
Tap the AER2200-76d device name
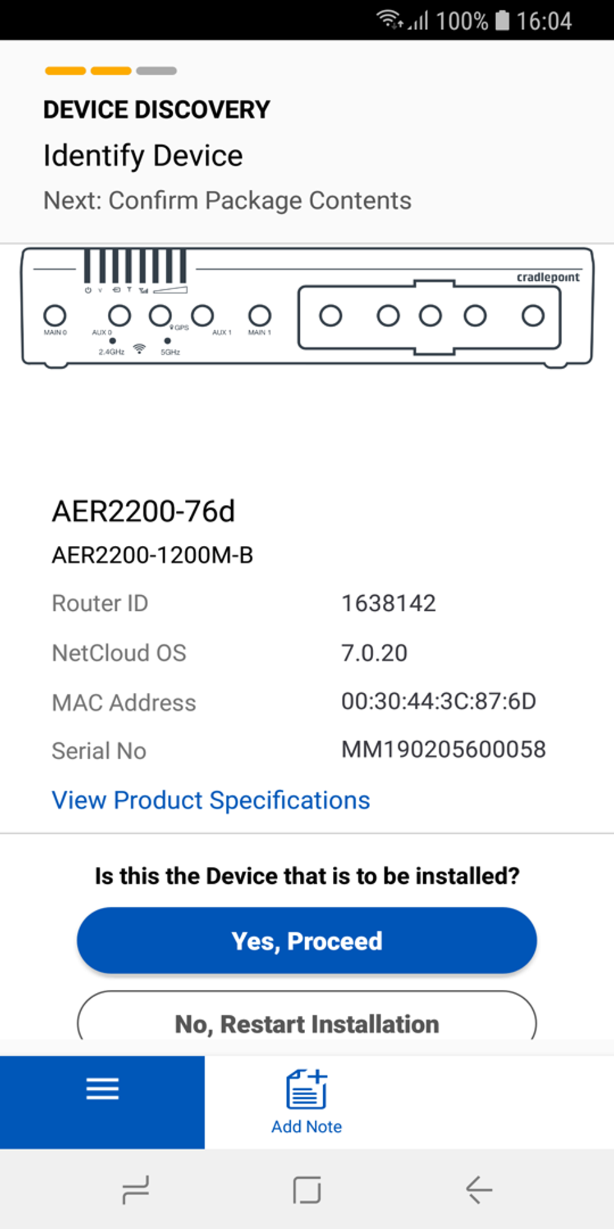click(x=143, y=511)
